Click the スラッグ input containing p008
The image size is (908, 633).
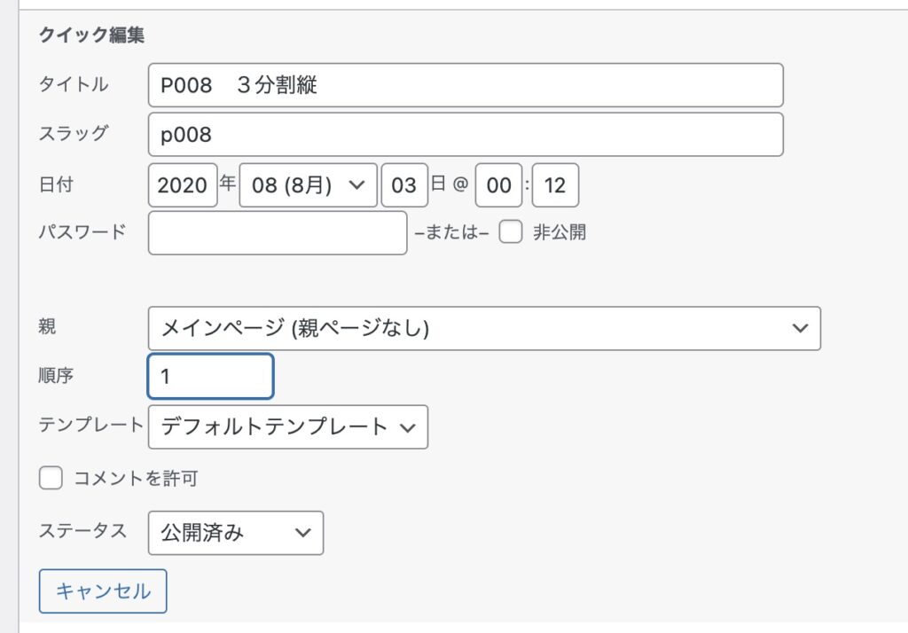[x=466, y=134]
